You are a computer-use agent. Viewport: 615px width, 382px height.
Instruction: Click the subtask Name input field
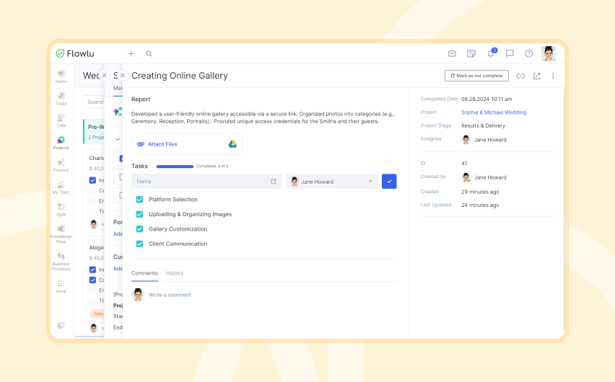[206, 182]
